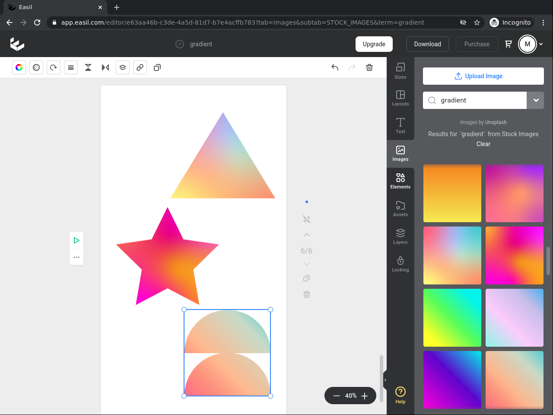Collapse the side panel arrow

(385, 380)
